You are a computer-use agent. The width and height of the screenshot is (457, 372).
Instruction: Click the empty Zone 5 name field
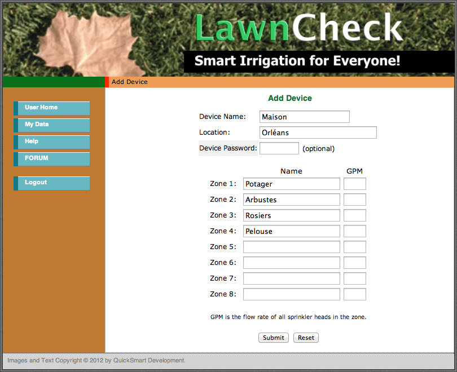tap(292, 247)
